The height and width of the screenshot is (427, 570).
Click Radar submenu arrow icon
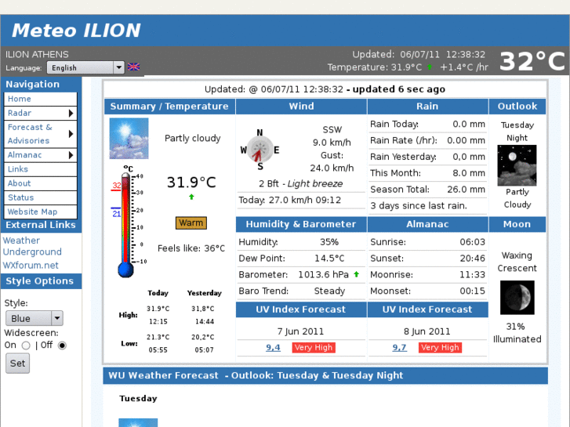tap(71, 114)
